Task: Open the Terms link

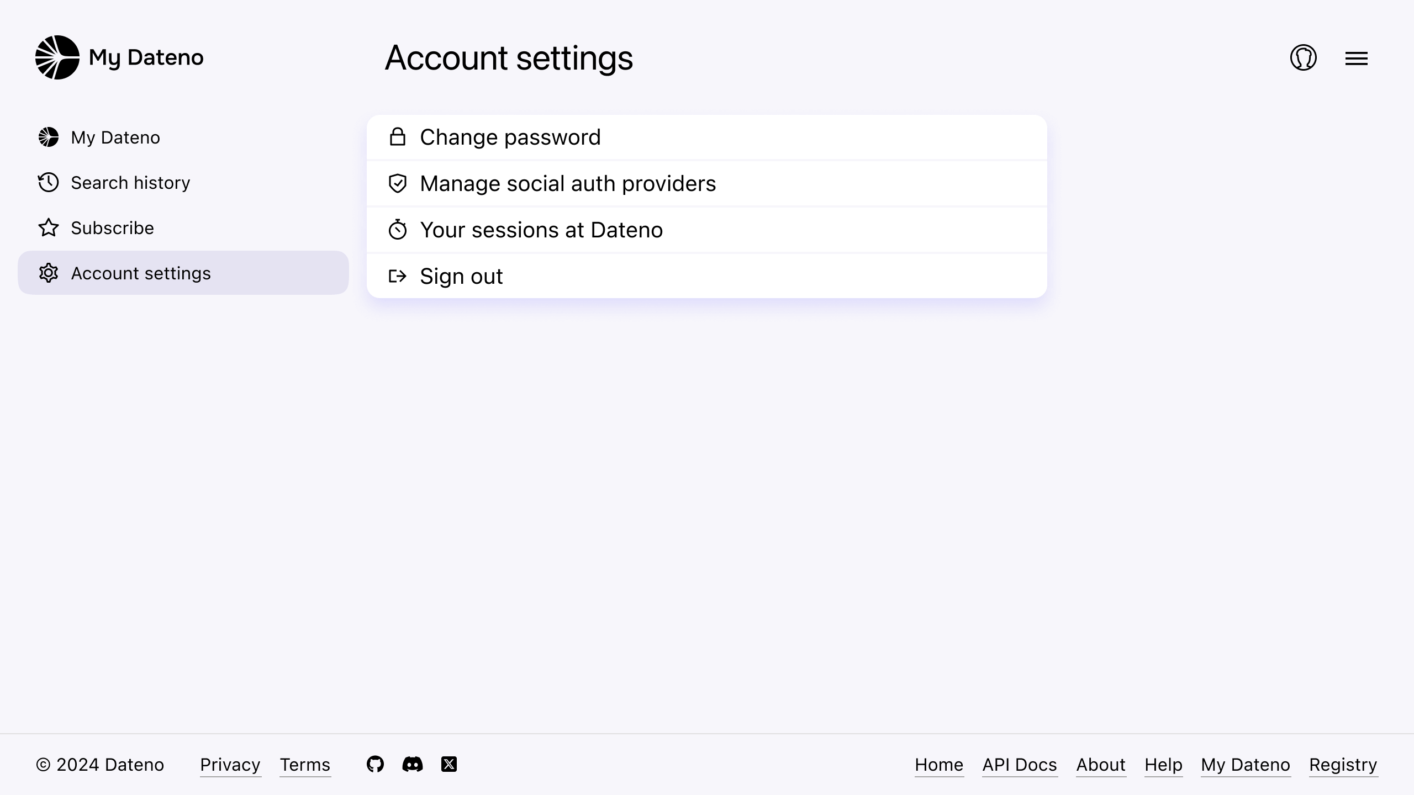Action: pyautogui.click(x=305, y=765)
